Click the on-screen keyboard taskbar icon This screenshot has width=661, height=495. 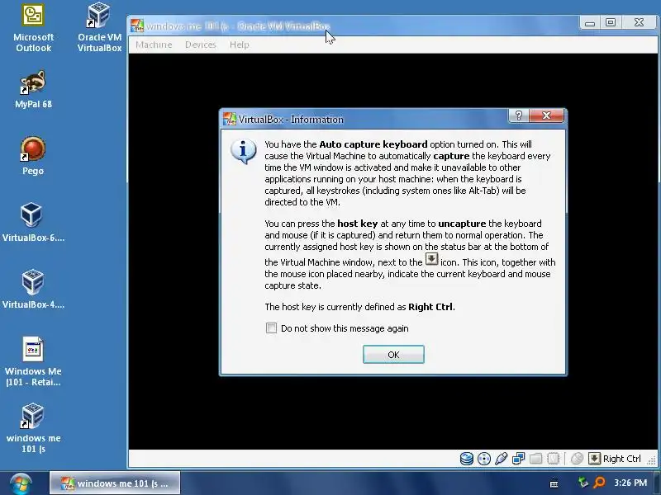[554, 483]
